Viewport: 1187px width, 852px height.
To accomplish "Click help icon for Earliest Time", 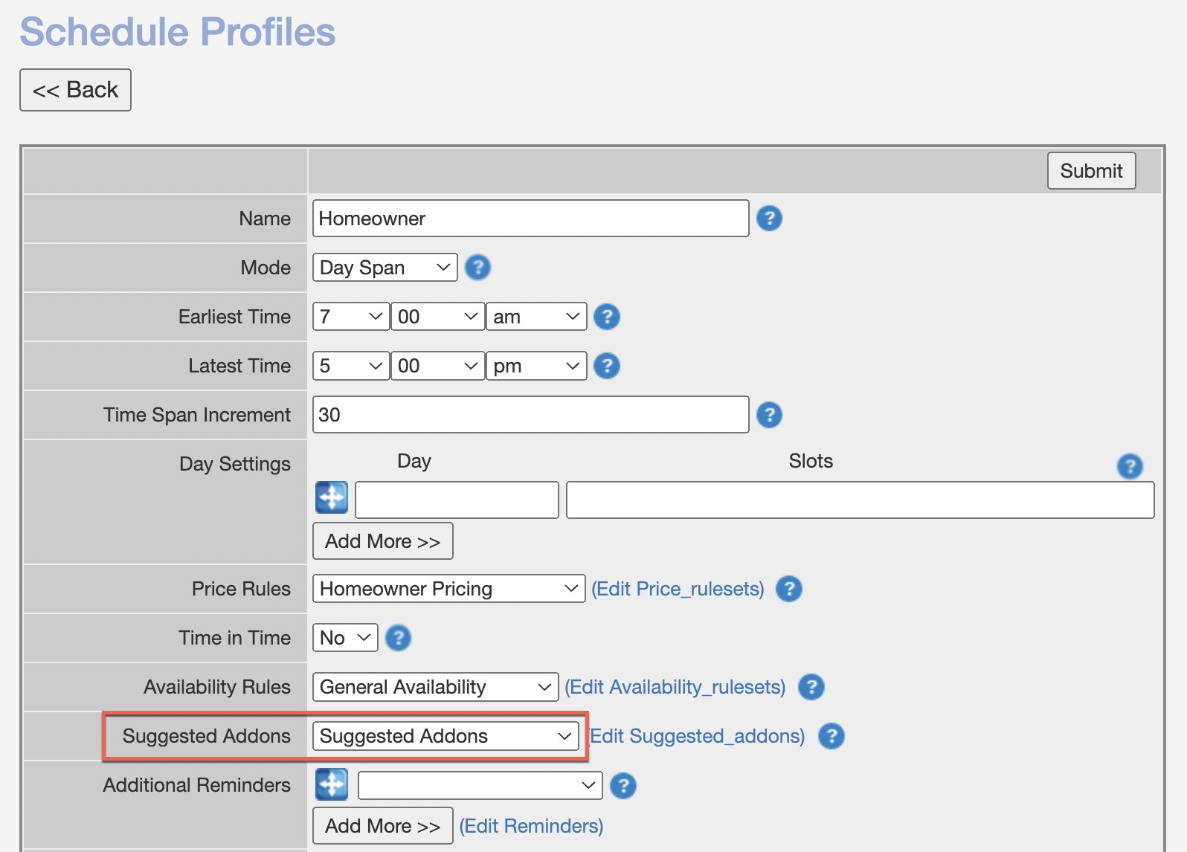I will [x=607, y=317].
